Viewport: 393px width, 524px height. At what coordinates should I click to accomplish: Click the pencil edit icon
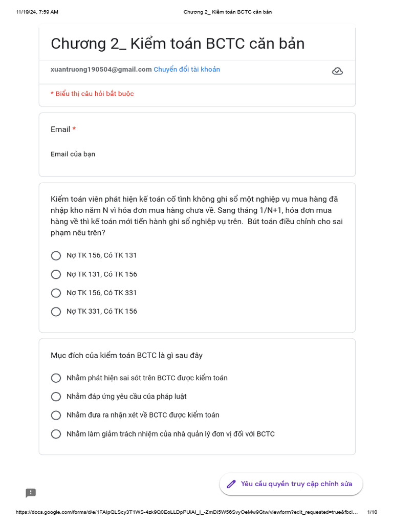tap(231, 484)
